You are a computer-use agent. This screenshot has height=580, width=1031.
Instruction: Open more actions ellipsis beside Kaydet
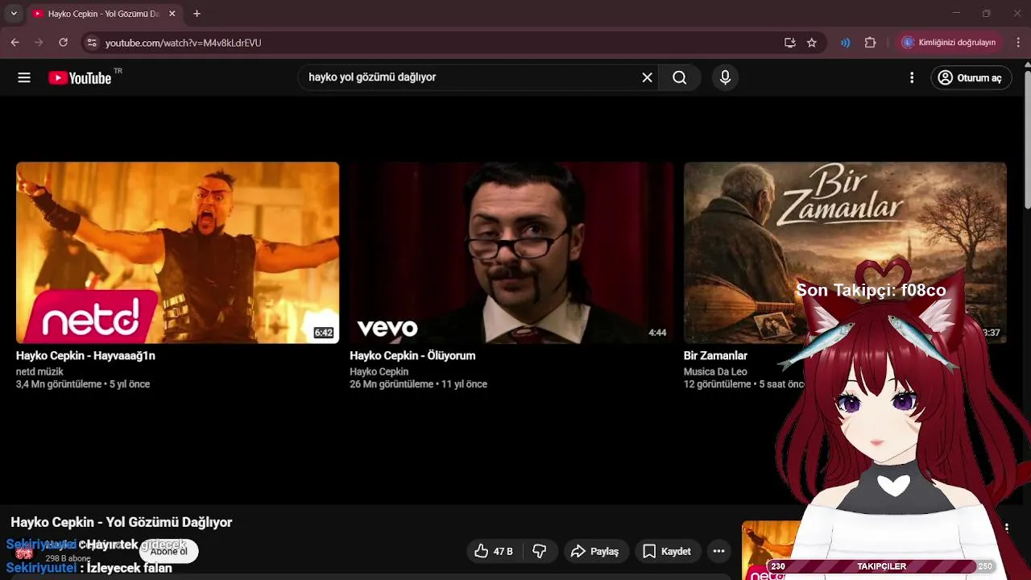(718, 551)
